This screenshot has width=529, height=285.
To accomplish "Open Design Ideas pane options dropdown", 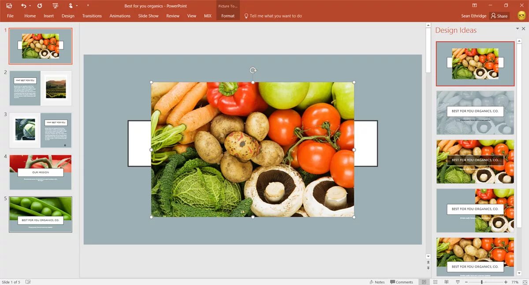I will click(x=518, y=29).
